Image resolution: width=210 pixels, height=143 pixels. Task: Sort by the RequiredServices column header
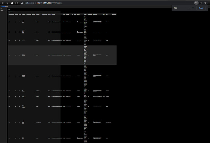114,14
